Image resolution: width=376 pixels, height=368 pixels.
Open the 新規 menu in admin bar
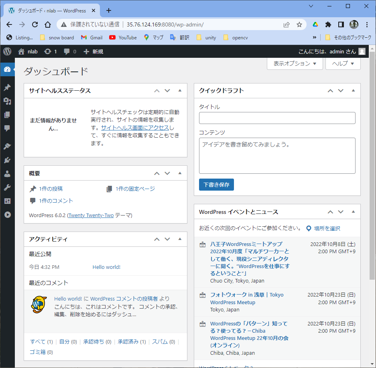(93, 51)
